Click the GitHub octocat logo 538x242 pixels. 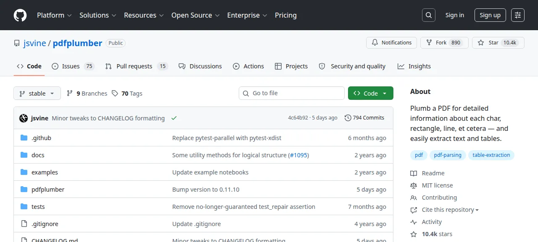(x=20, y=15)
